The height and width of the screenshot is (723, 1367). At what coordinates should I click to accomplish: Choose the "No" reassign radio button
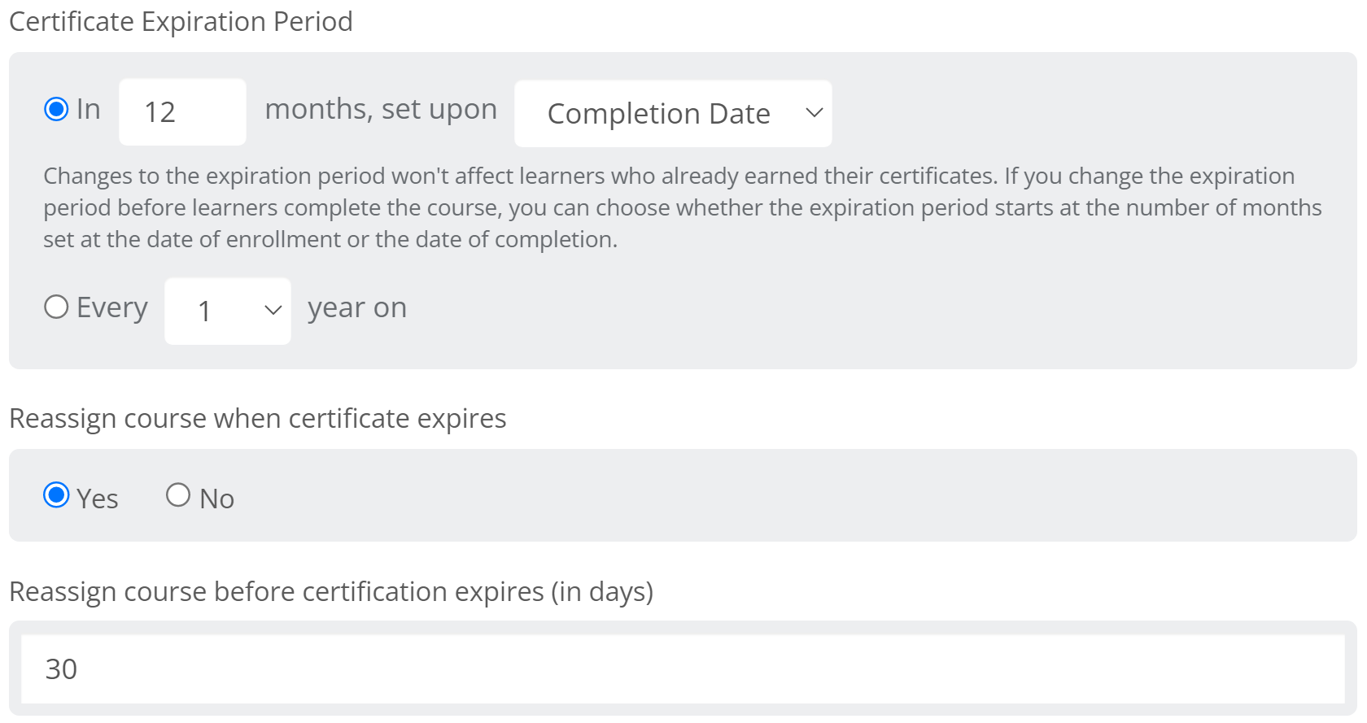178,494
